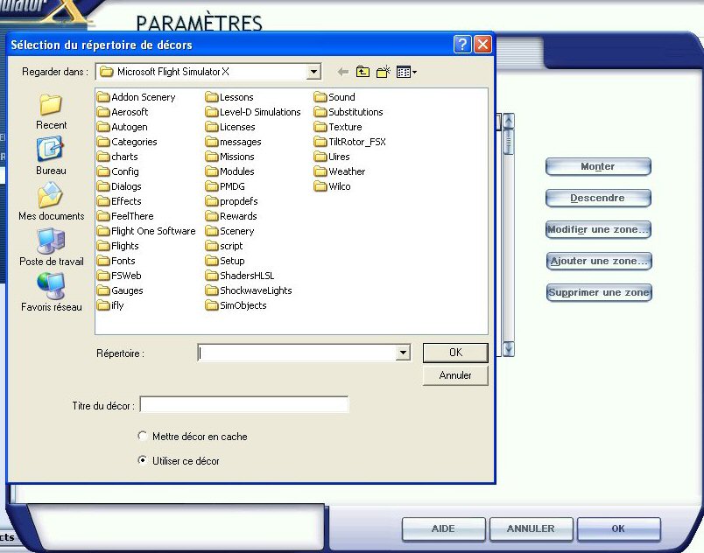Select the Aerosoft folder
704x553 pixels.
coord(123,112)
